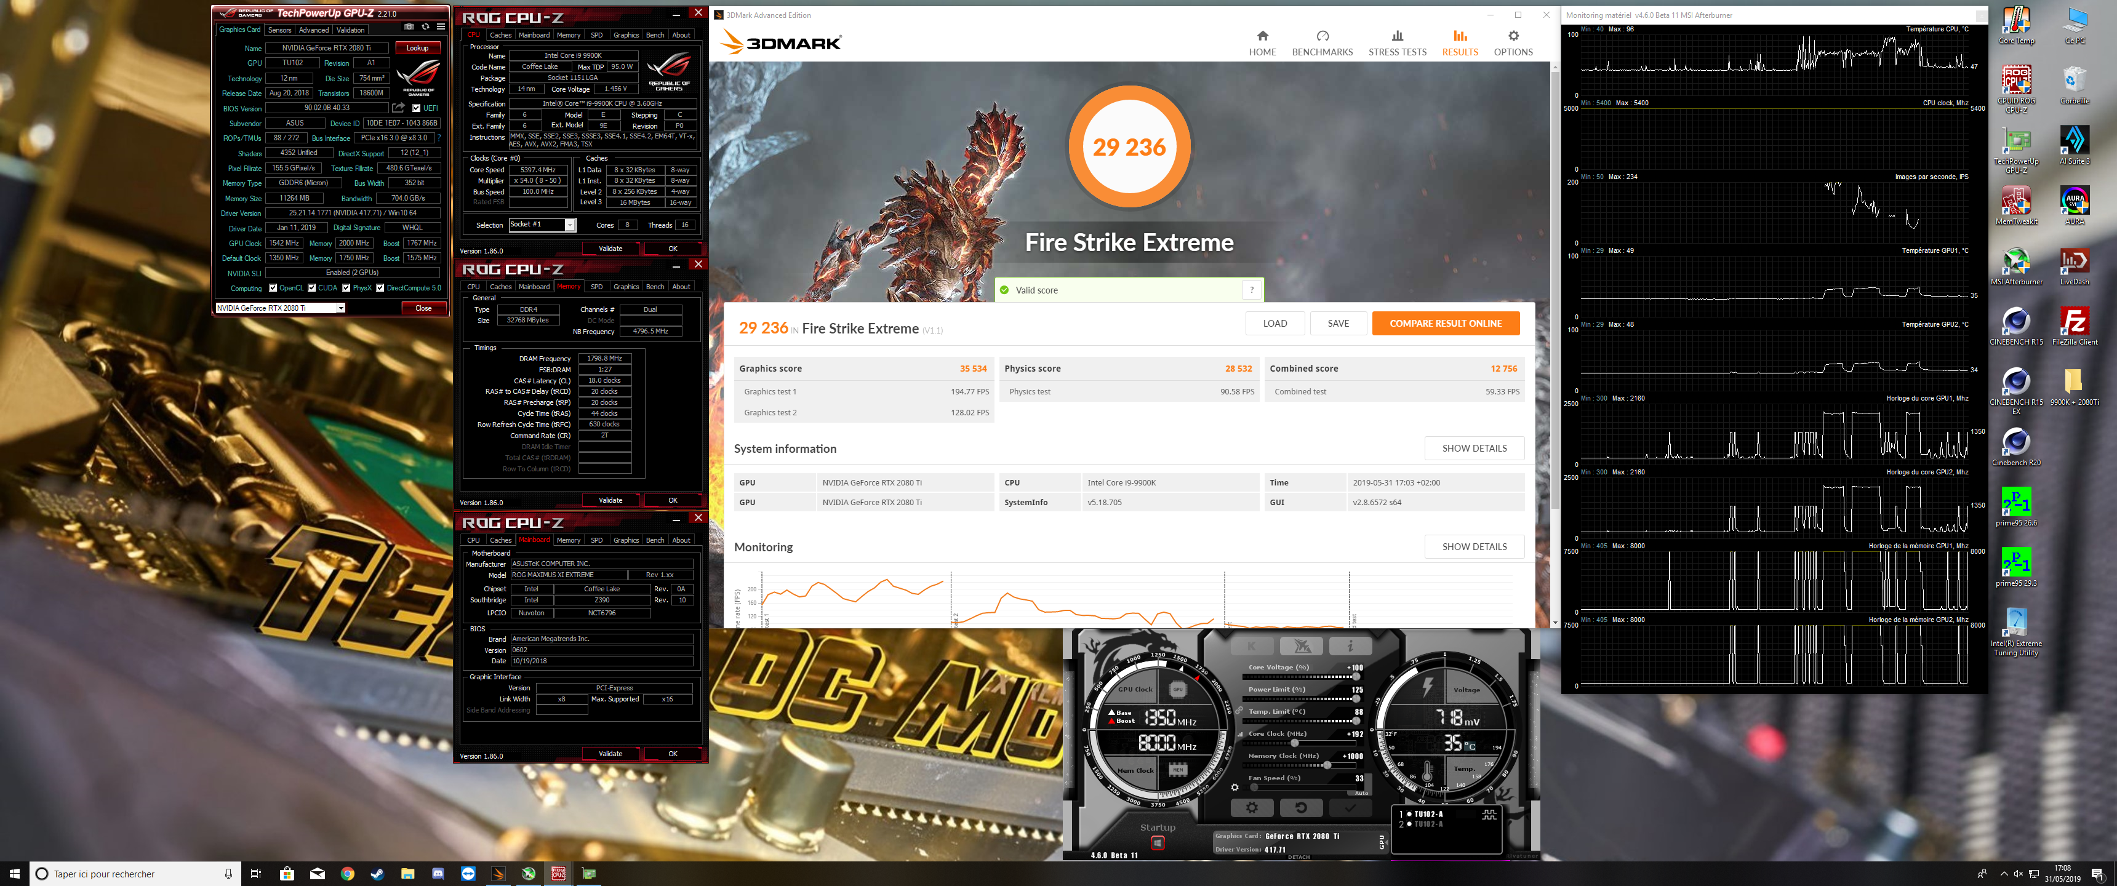Click the Afterburner OC Scanner jet icon
This screenshot has height=886, width=2117.
coord(1301,646)
